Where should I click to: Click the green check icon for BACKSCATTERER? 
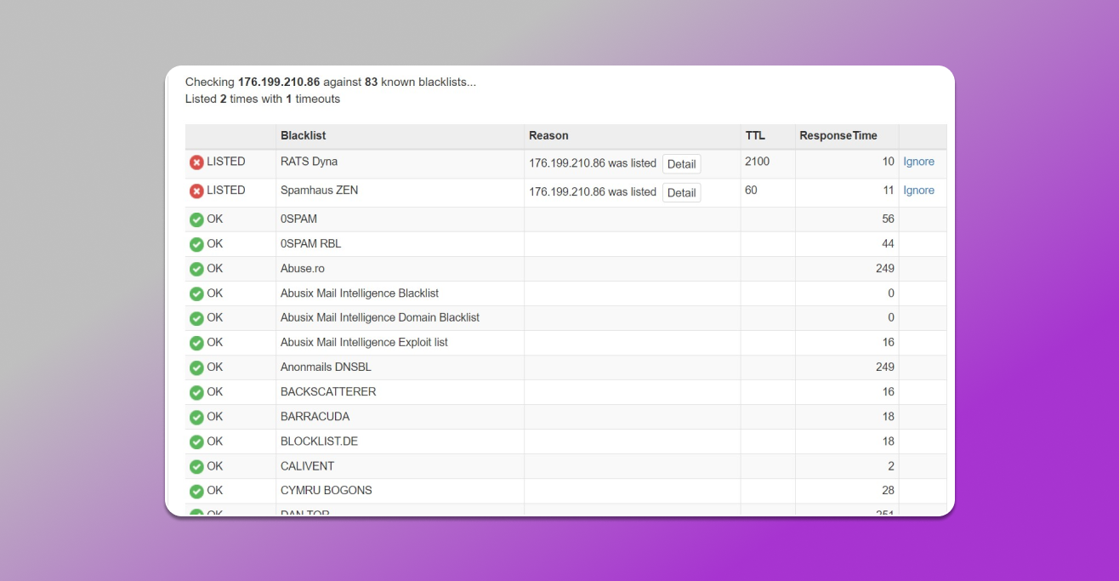[196, 392]
